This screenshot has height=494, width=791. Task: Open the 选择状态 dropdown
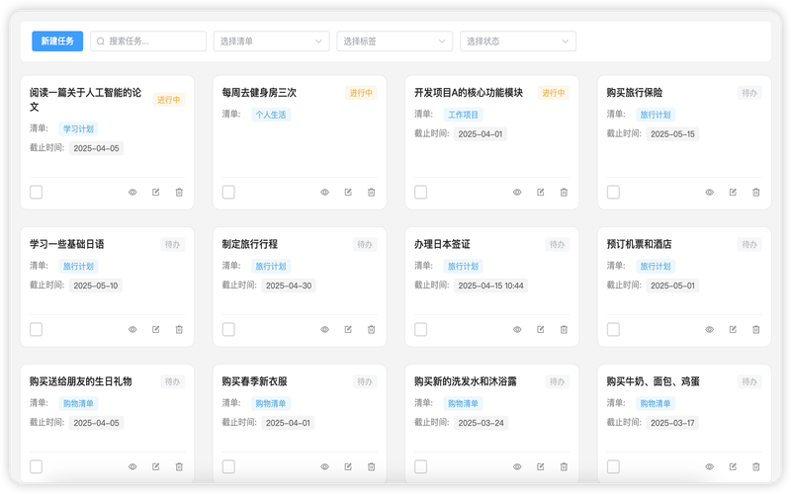[x=517, y=41]
